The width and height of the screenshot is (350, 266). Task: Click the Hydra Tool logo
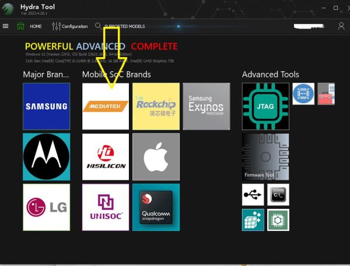coord(8,9)
